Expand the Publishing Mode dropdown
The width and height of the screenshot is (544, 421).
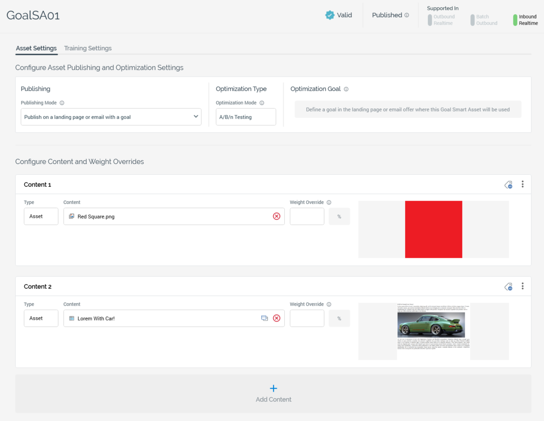pyautogui.click(x=111, y=117)
